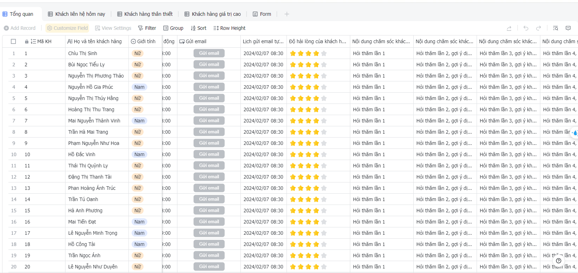Select the name cell Trần Ngọc Ánh
Viewport: 578px width, 273px height.
coord(97,255)
